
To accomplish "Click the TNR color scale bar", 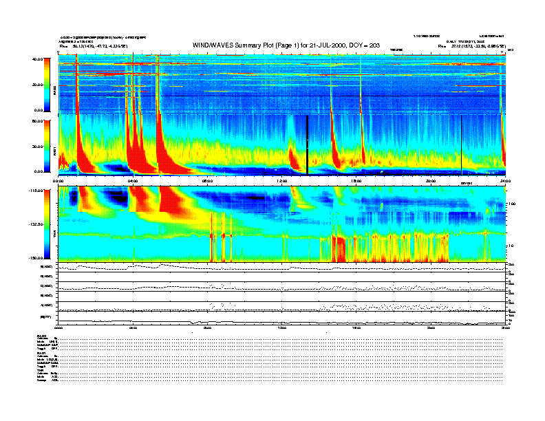I will click(x=47, y=224).
